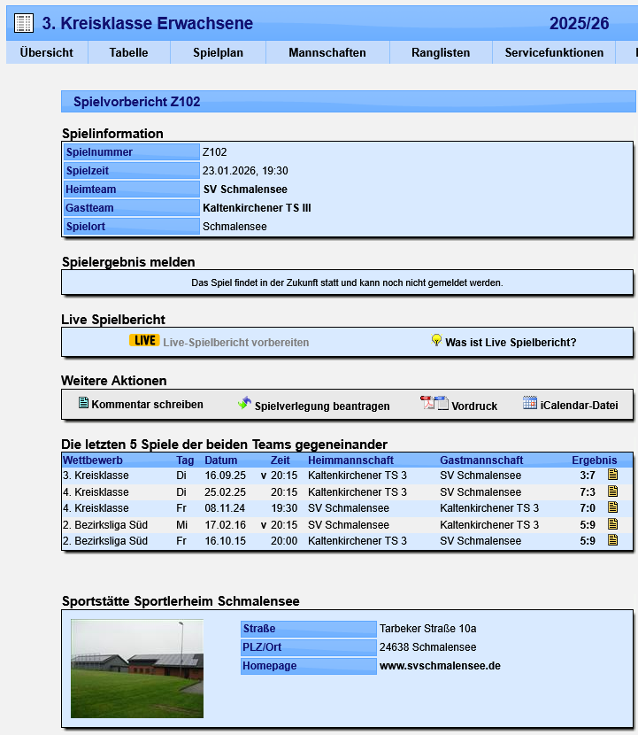
Task: Request Spielverlegung beantragen
Action: pyautogui.click(x=322, y=406)
